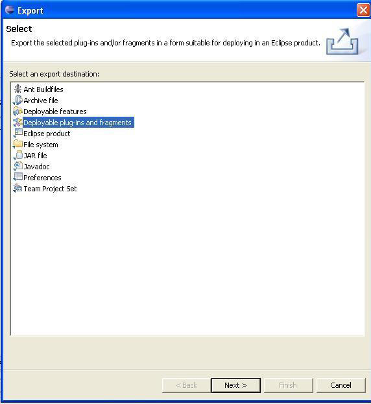The height and width of the screenshot is (404, 371).
Task: Close the Export dialog window
Action: (x=363, y=10)
